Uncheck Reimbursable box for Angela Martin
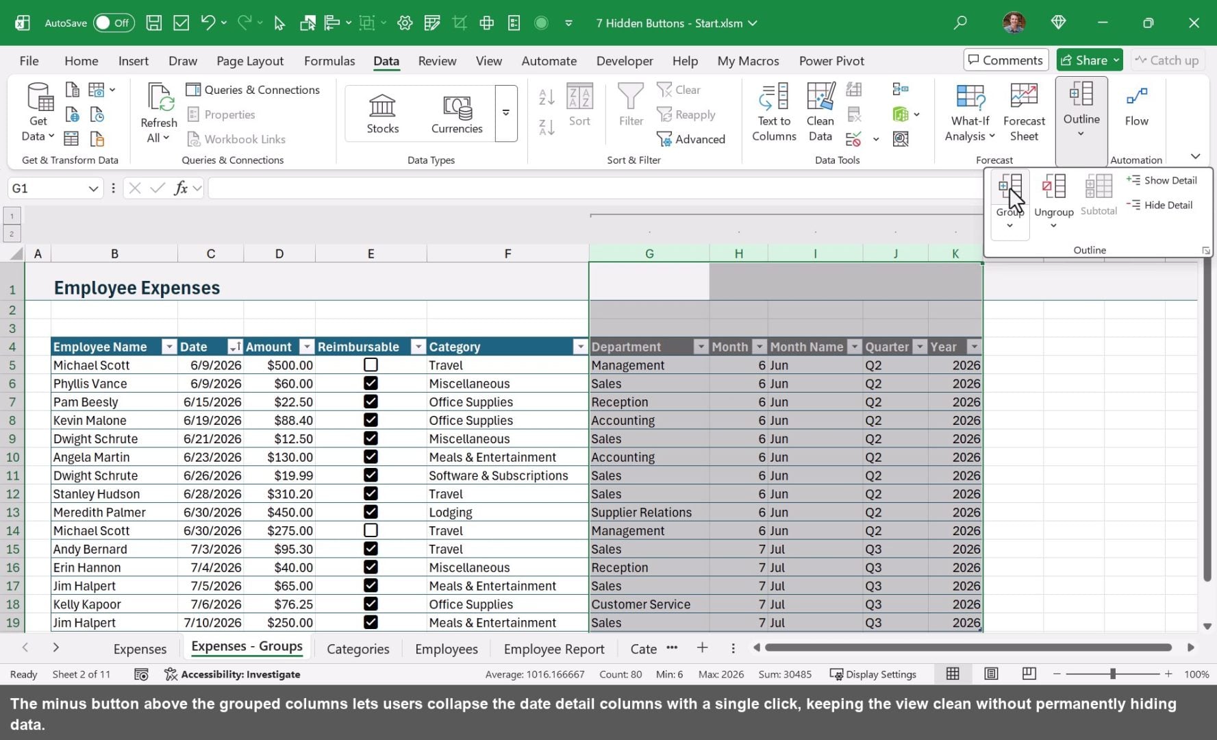The width and height of the screenshot is (1217, 740). pyautogui.click(x=371, y=457)
